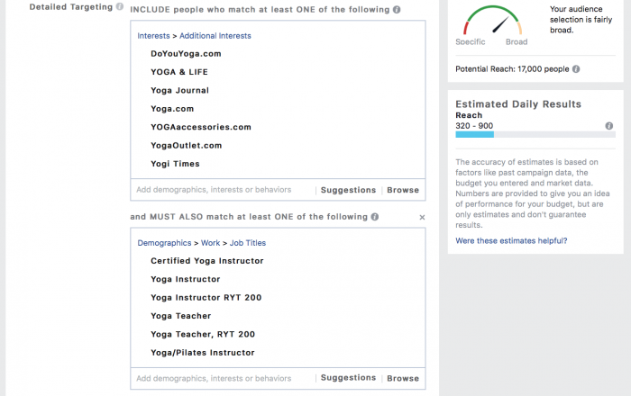Click the info icon next to Potential Reach
The width and height of the screenshot is (631, 396).
pyautogui.click(x=576, y=69)
